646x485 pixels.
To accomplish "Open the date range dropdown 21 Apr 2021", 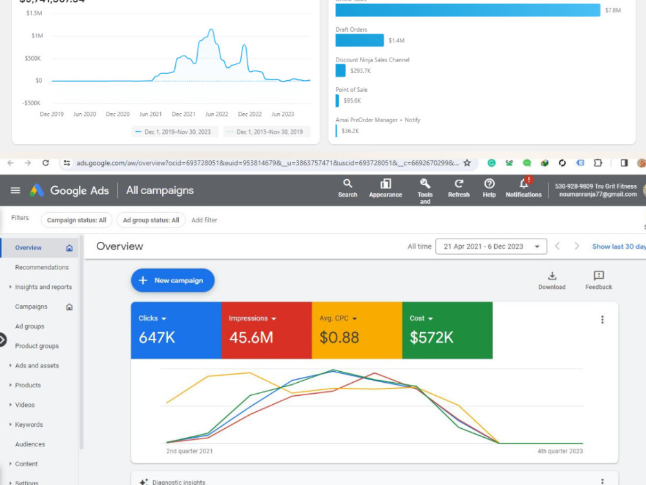I will [x=491, y=246].
